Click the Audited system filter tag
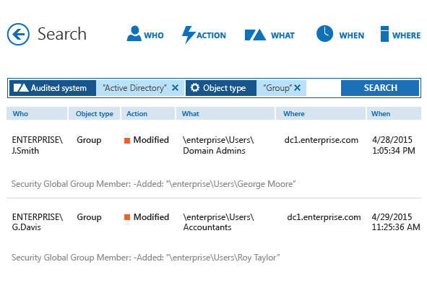 [x=53, y=88]
